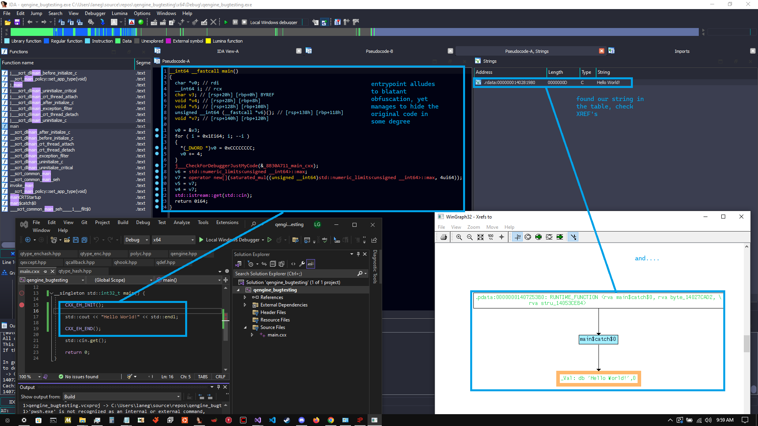Open the Pseudocode-B tab
This screenshot has height=426, width=758.
pos(380,51)
